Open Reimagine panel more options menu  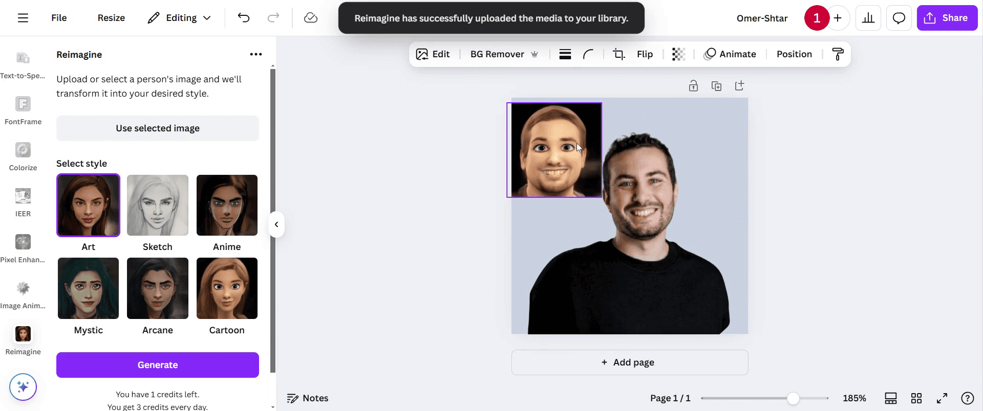coord(256,54)
